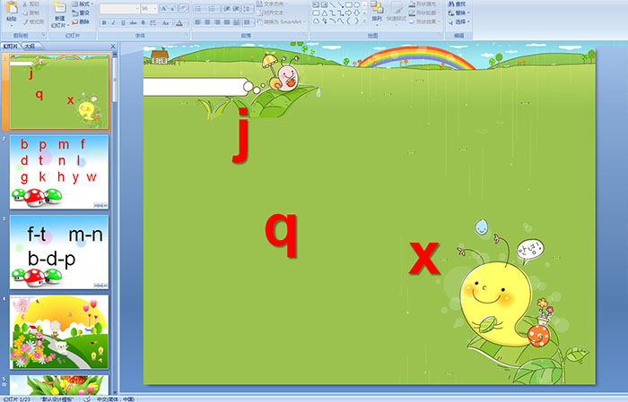Toggle italic formatting
Image resolution: width=628 pixels, height=402 pixels.
[113, 22]
